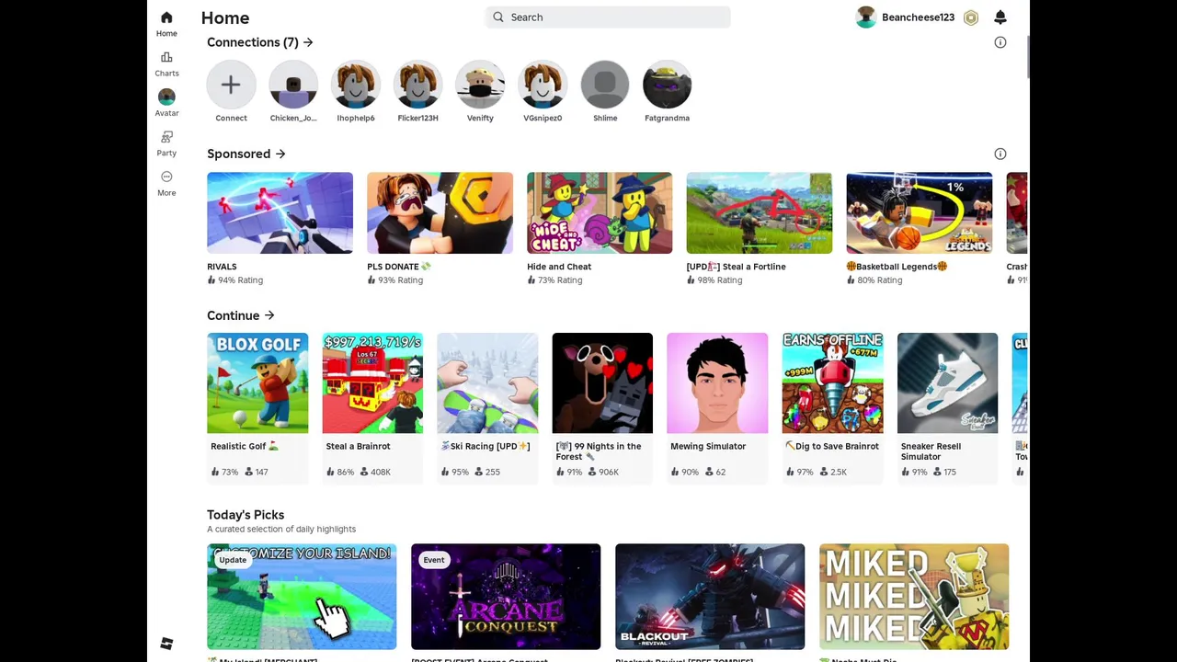Open the RIVALS sponsored game thumbnail
The width and height of the screenshot is (1177, 662).
(280, 212)
